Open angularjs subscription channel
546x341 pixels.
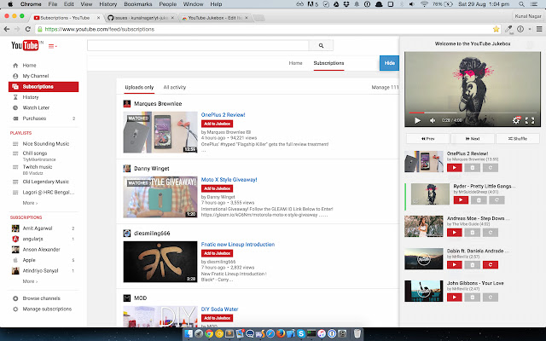(32, 239)
